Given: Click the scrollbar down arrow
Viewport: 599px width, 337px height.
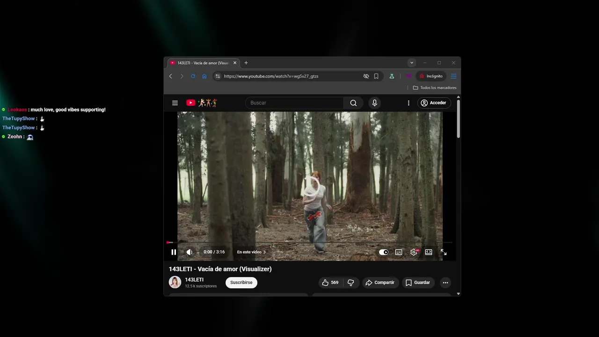Looking at the screenshot, I should 458,294.
